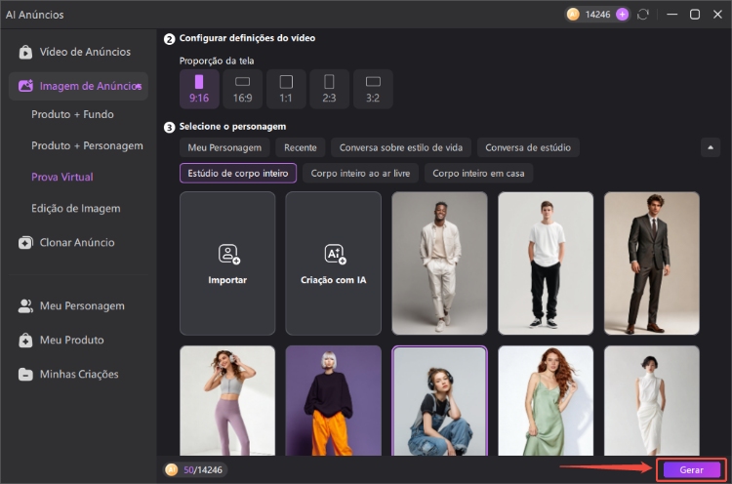Select Conversa de estúdio tab
The image size is (732, 484).
point(528,147)
